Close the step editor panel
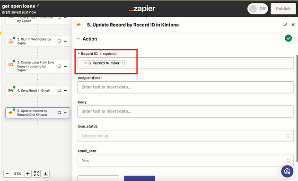This screenshot has width=298, height=181. point(293,25)
